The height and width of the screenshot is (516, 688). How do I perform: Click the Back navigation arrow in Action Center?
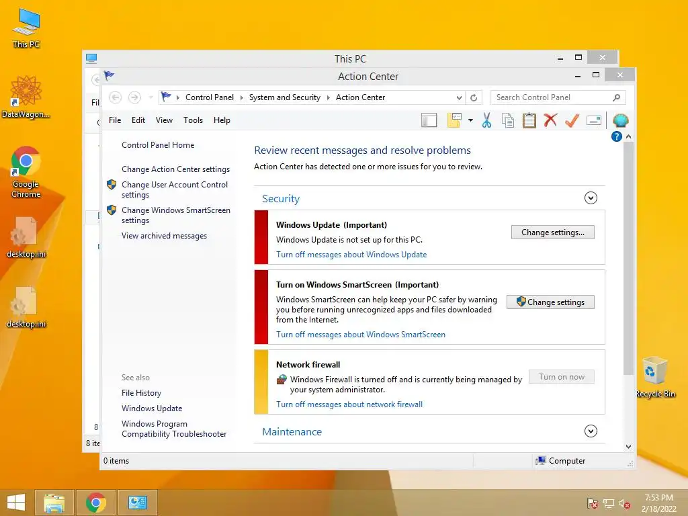click(x=115, y=97)
